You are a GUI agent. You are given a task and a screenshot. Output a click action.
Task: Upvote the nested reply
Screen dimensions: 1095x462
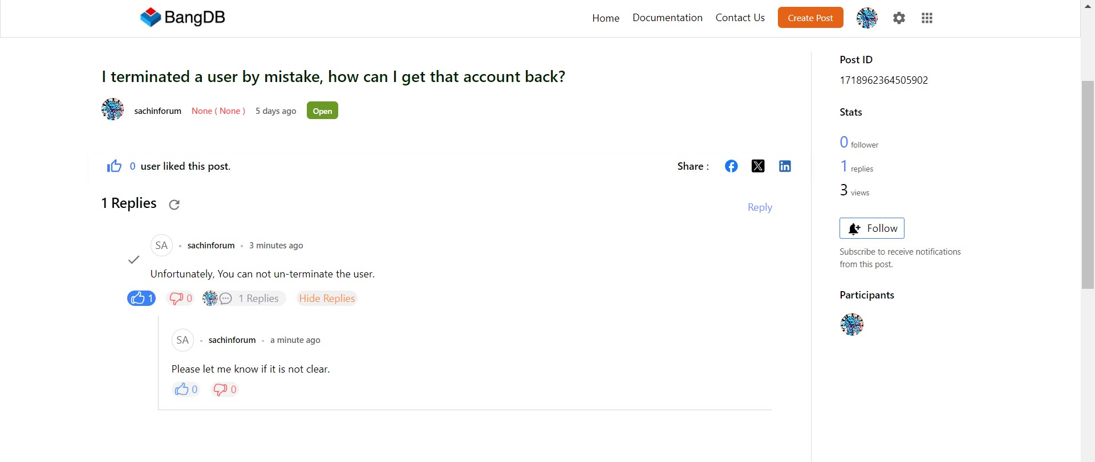tap(186, 389)
